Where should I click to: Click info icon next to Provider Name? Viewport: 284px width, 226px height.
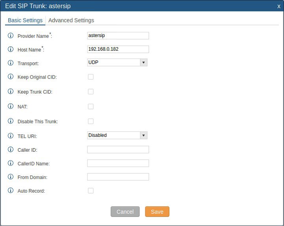(11, 35)
